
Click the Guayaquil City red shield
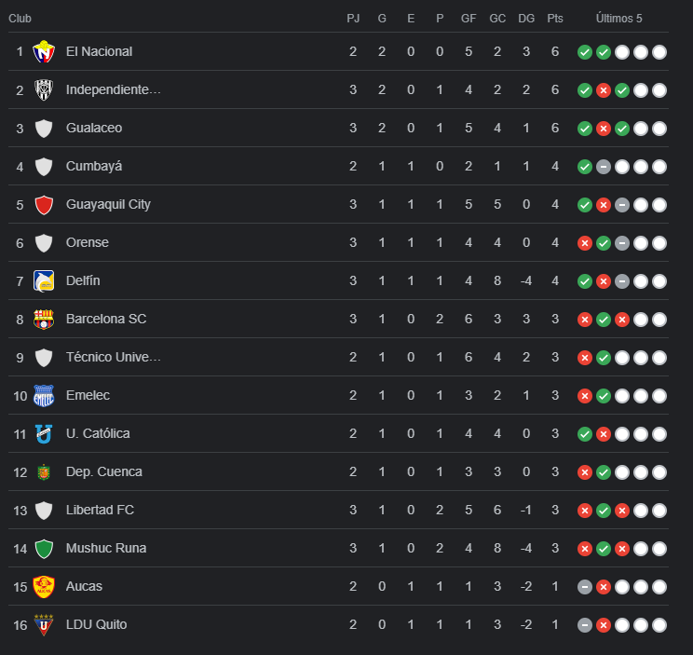coord(44,205)
